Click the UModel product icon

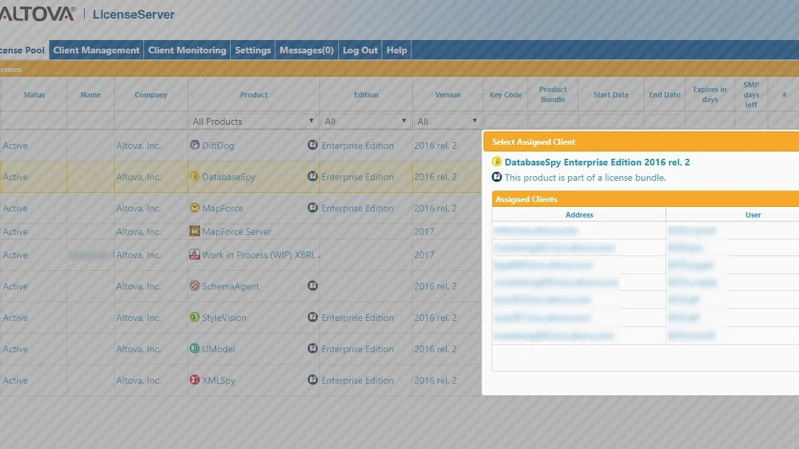coord(195,349)
